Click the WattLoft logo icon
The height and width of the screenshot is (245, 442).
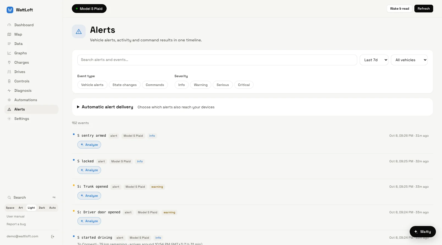pyautogui.click(x=10, y=10)
